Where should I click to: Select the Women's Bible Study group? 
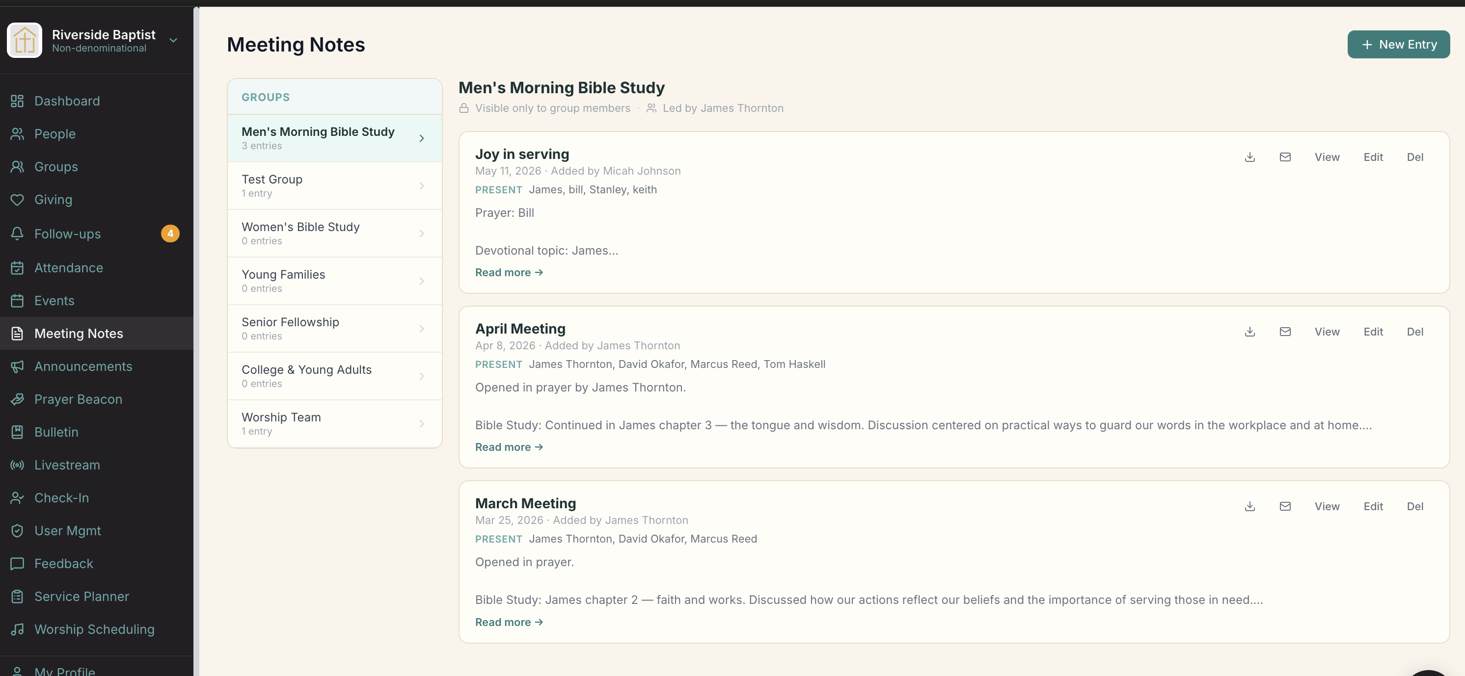pyautogui.click(x=334, y=234)
